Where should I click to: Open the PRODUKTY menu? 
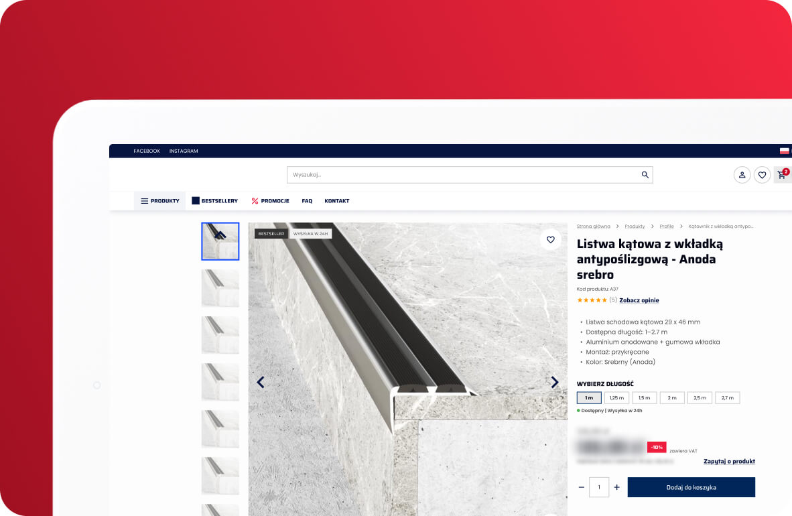[160, 200]
